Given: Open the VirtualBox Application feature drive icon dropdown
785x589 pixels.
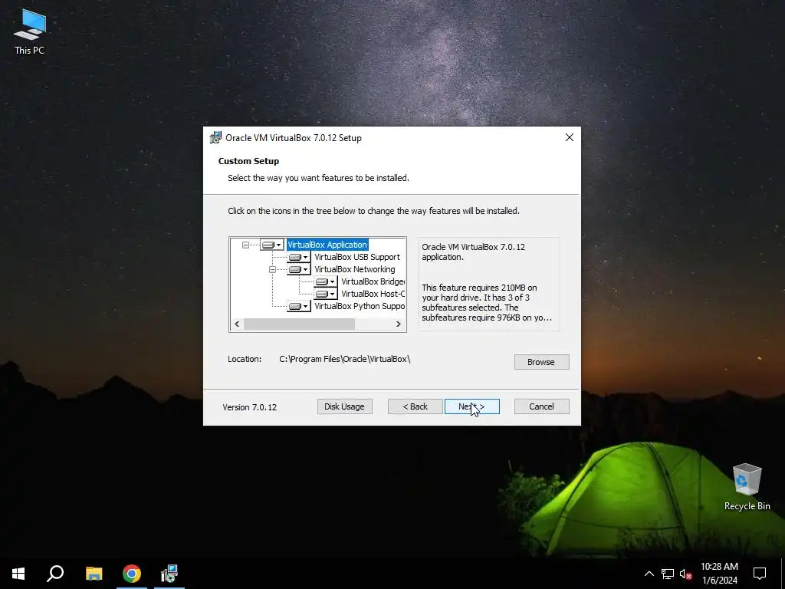Looking at the screenshot, I should tap(272, 245).
